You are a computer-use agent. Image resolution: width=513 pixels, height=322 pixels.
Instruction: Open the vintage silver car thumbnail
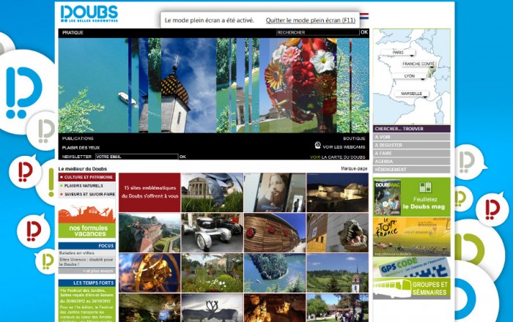pyautogui.click(x=212, y=233)
